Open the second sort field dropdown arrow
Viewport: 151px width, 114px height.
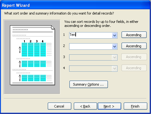tap(114, 47)
